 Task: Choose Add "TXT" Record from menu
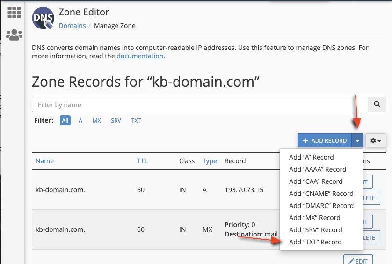[x=315, y=242]
